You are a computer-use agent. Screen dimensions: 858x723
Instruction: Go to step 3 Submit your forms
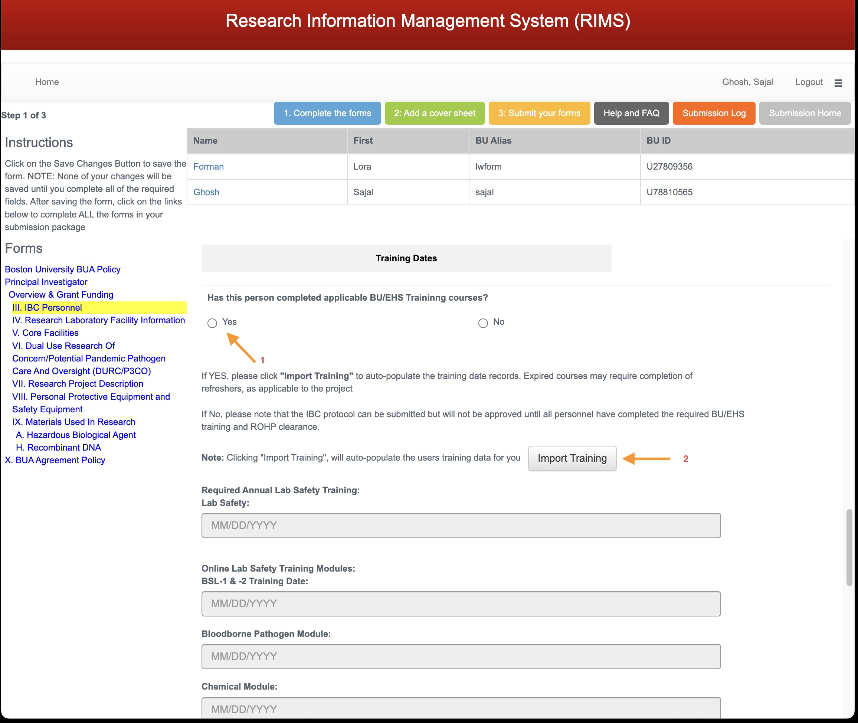[539, 113]
